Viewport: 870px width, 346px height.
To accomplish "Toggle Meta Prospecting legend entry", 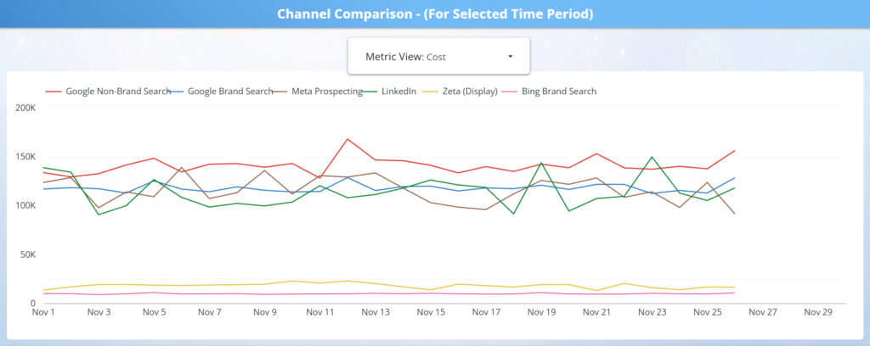I will click(327, 91).
